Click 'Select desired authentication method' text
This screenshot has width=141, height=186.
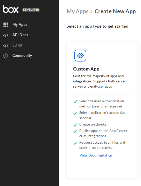(102, 104)
